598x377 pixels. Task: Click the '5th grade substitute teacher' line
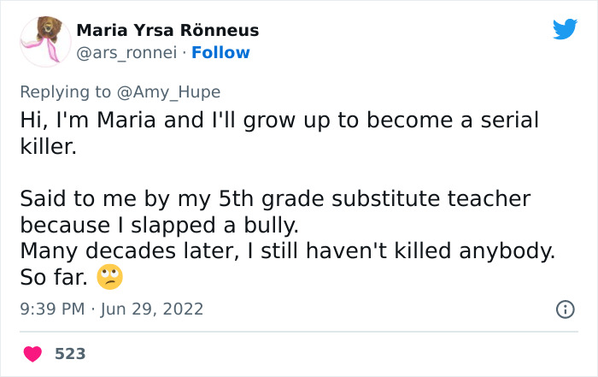click(x=275, y=199)
